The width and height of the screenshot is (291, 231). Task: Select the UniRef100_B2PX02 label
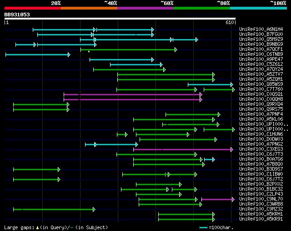pyautogui.click(x=261, y=184)
